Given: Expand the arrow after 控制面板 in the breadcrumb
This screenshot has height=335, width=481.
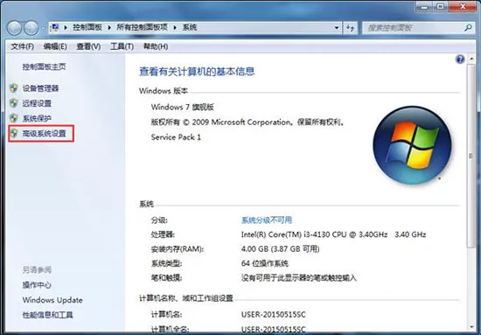Looking at the screenshot, I should [109, 28].
